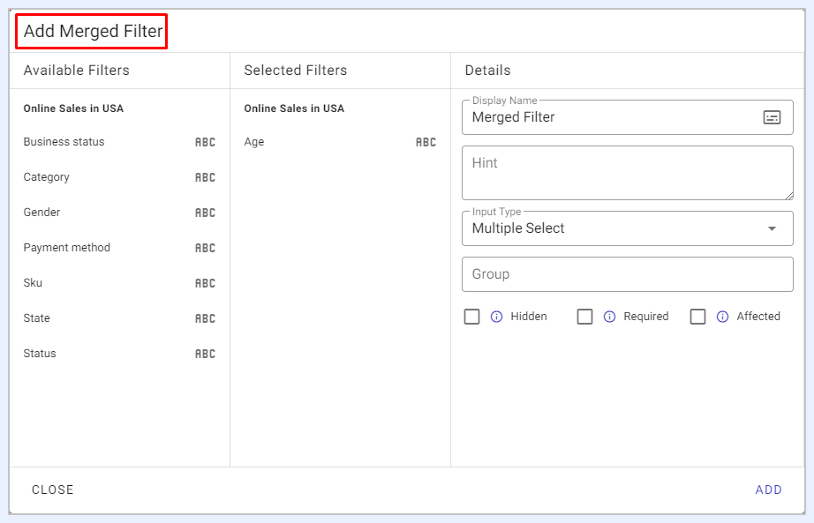Image resolution: width=814 pixels, height=523 pixels.
Task: Choose the Status filter
Action: (x=119, y=354)
